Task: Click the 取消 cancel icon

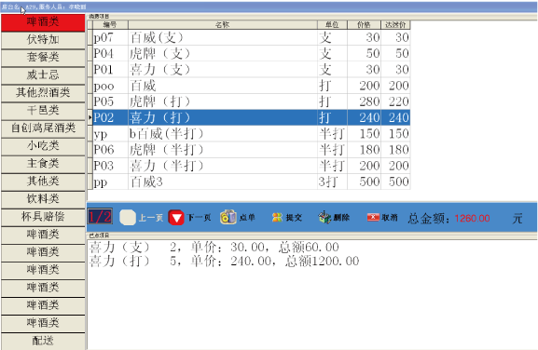Action: (373, 217)
